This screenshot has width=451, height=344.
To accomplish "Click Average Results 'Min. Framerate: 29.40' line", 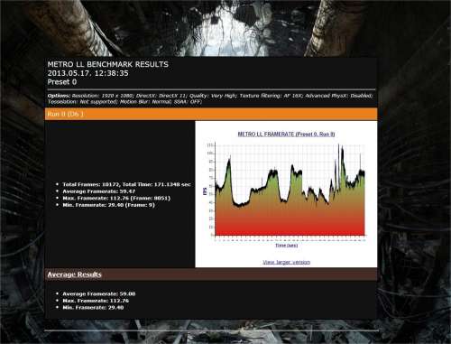I will tap(93, 308).
